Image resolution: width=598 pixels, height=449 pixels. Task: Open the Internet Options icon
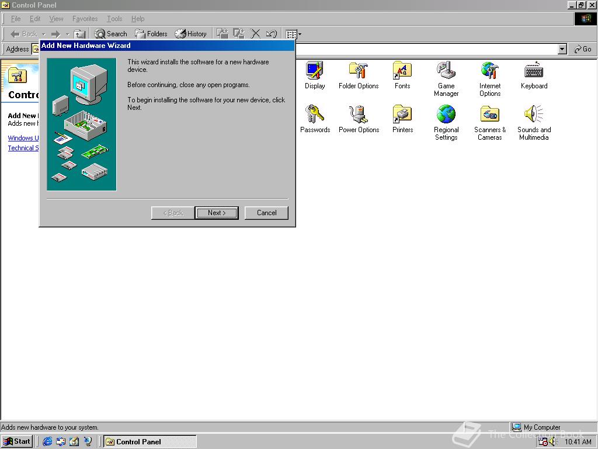(x=490, y=79)
